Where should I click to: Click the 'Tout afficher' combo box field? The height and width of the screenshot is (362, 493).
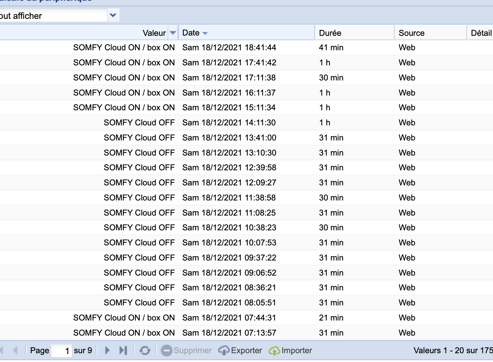pos(54,15)
